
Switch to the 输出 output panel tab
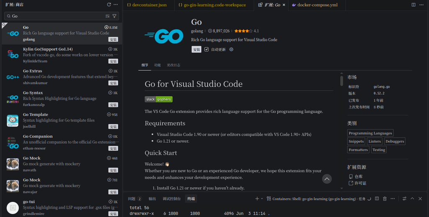(152, 199)
